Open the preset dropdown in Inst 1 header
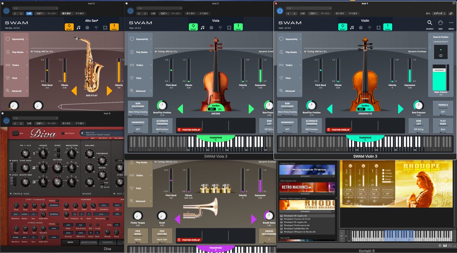Image resolution: width=457 pixels, height=253 pixels. click(309, 8)
